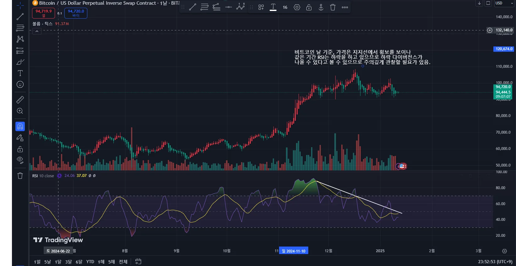The height and width of the screenshot is (266, 516).
Task: Select the white trend line on RSI
Action: 359,197
